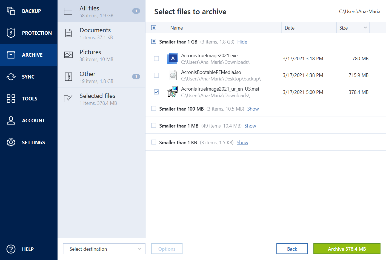The height and width of the screenshot is (260, 386).
Task: Click the 3/17/2021 5:00 PM date
Action: 303,92
